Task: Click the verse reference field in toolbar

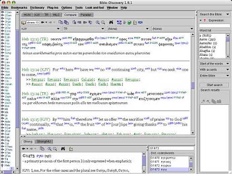Action: tap(33, 23)
